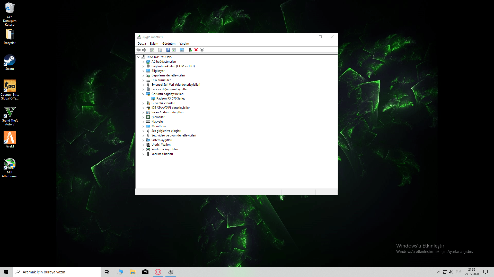Click the Show/Hide console tree icon
Viewport: 494px width, 277px height.
click(152, 50)
